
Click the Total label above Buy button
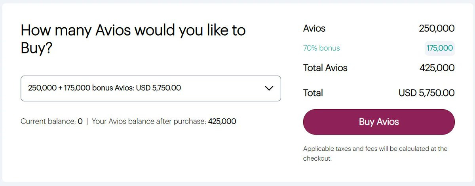pyautogui.click(x=313, y=93)
